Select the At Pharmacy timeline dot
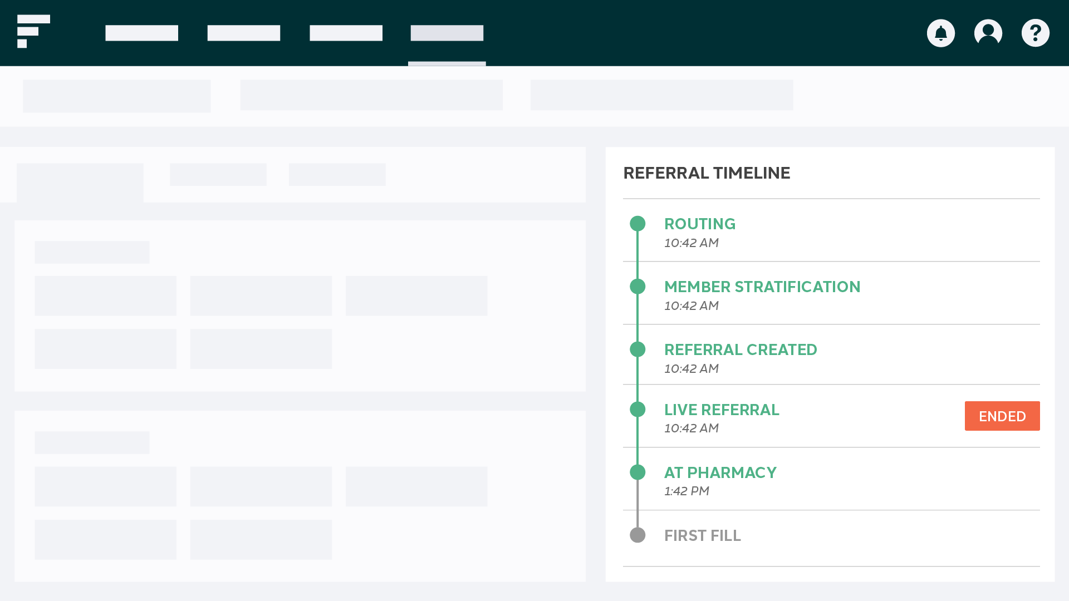This screenshot has width=1069, height=601. tap(638, 472)
